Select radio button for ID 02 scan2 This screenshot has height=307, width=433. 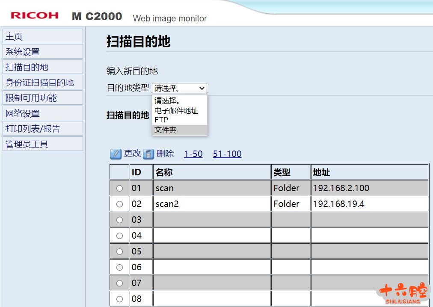(119, 204)
